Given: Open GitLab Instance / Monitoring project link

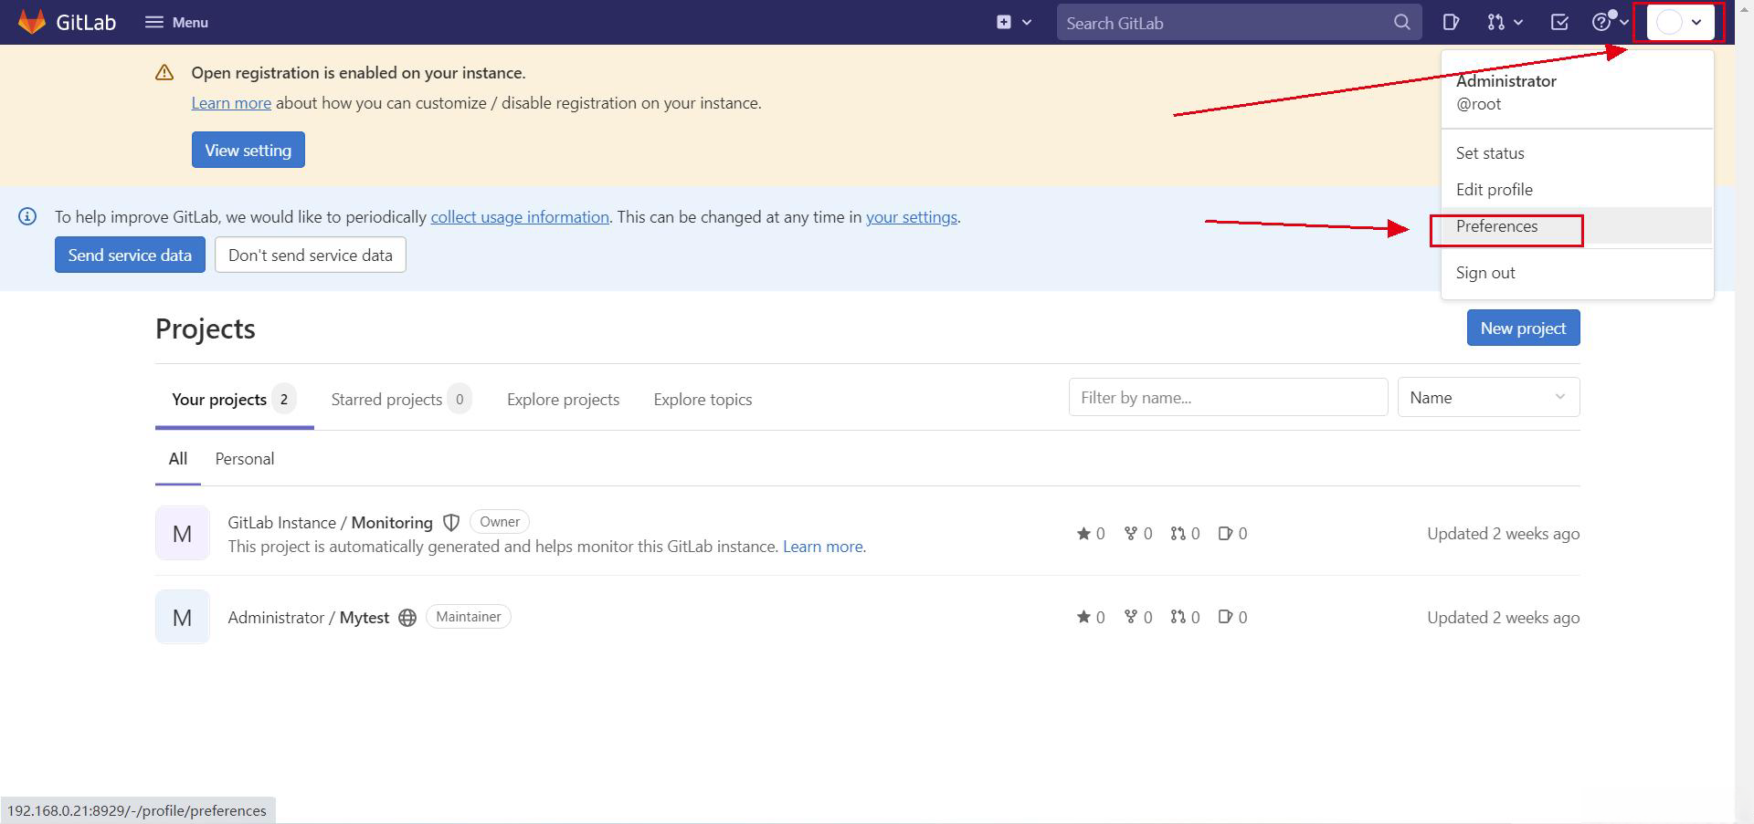Looking at the screenshot, I should pos(330,523).
